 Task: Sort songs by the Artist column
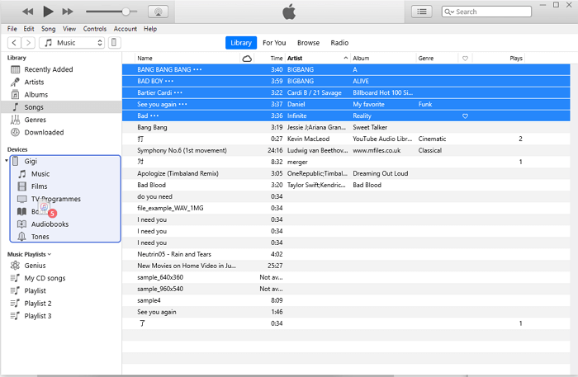pyautogui.click(x=316, y=59)
